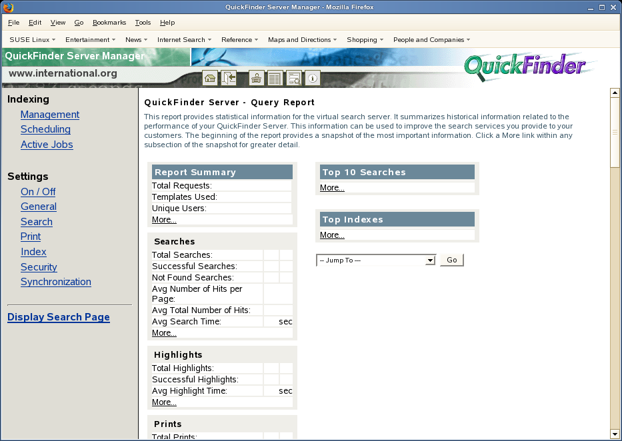Expand the People and Companies folder
Viewport: 622px width, 441px height.
point(431,39)
